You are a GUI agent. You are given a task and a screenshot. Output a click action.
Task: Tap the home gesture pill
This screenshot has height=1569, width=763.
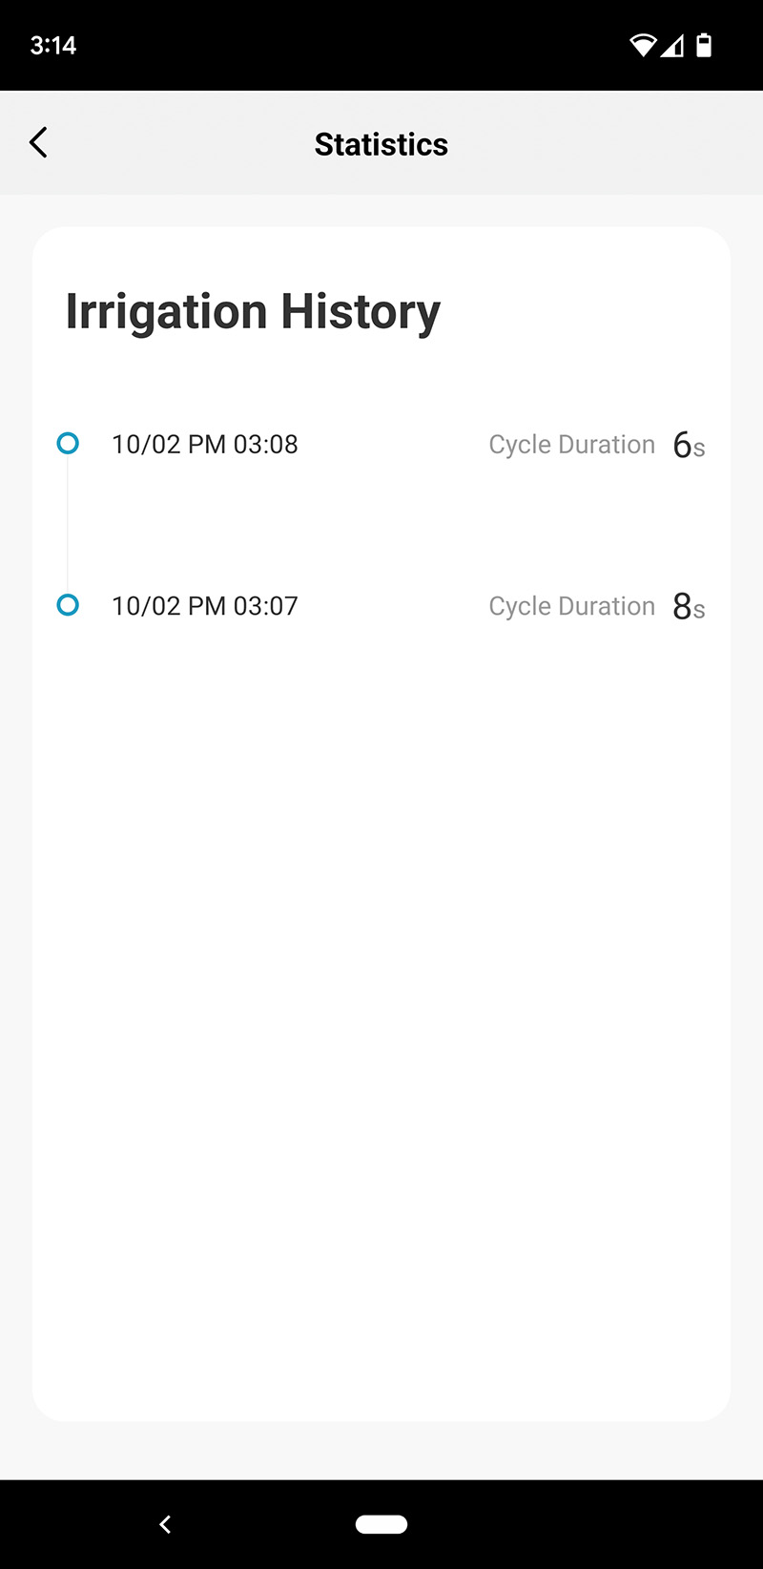tap(381, 1524)
